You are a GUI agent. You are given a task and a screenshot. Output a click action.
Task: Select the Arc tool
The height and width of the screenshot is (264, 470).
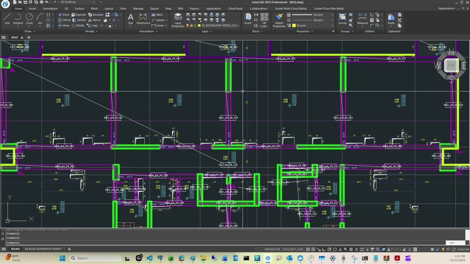click(x=40, y=19)
